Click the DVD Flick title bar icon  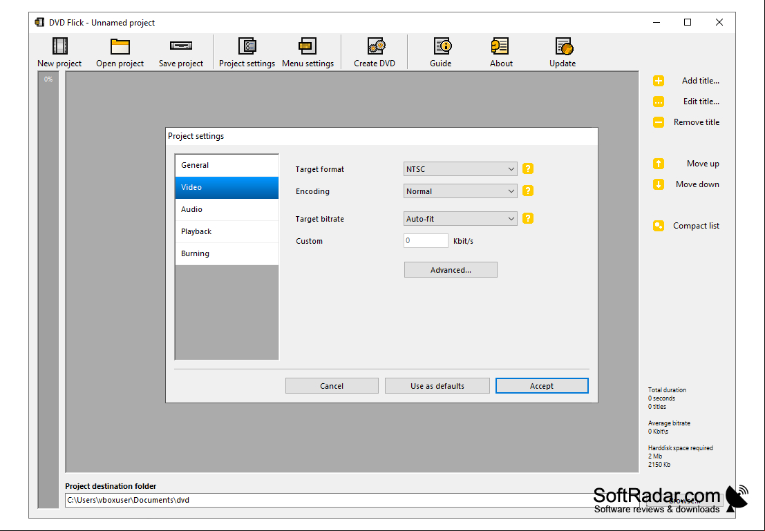click(39, 22)
